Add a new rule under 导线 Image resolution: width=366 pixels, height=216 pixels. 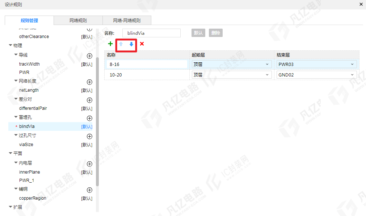[x=90, y=56]
